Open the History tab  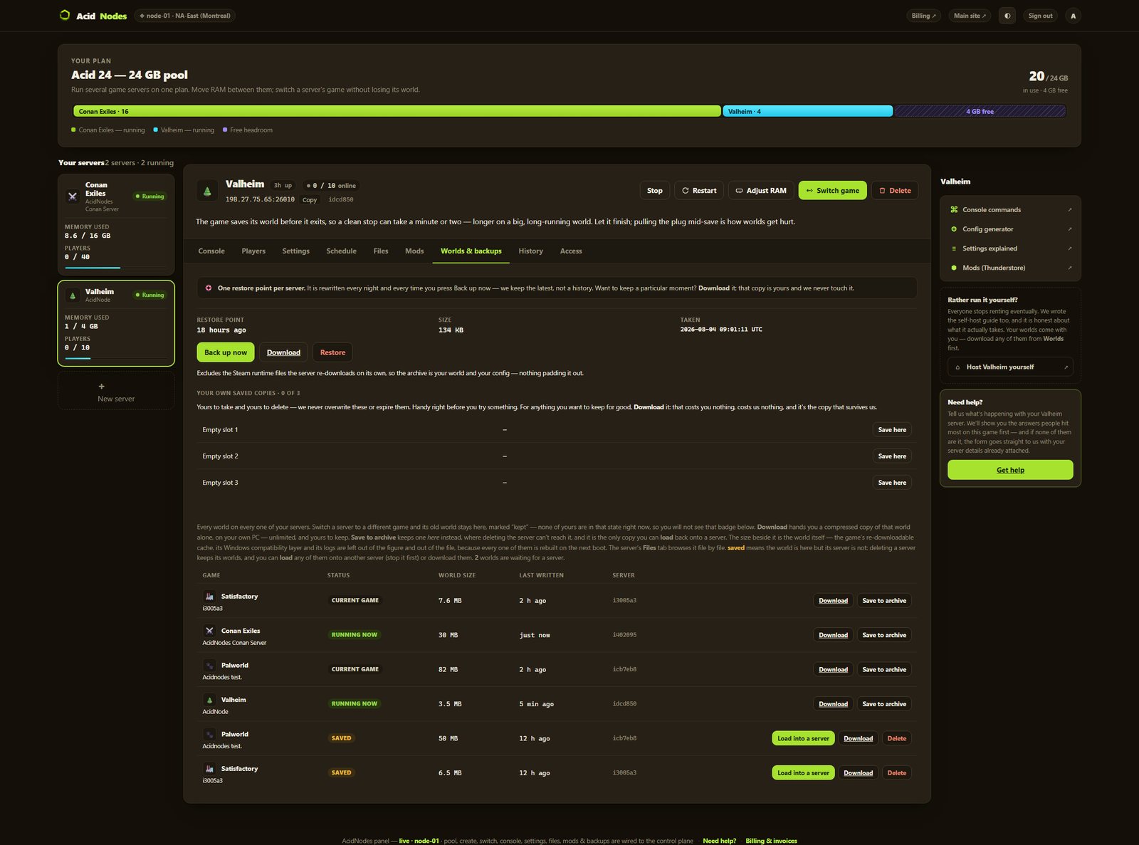[531, 251]
